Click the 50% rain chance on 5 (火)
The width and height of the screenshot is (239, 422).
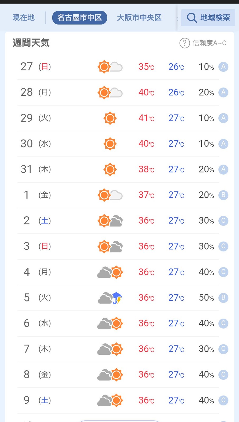click(x=206, y=298)
